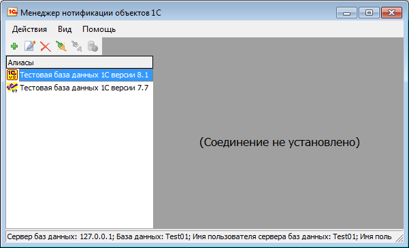409x248 pixels.
Task: Connect using the green plug icon
Action: click(x=61, y=46)
